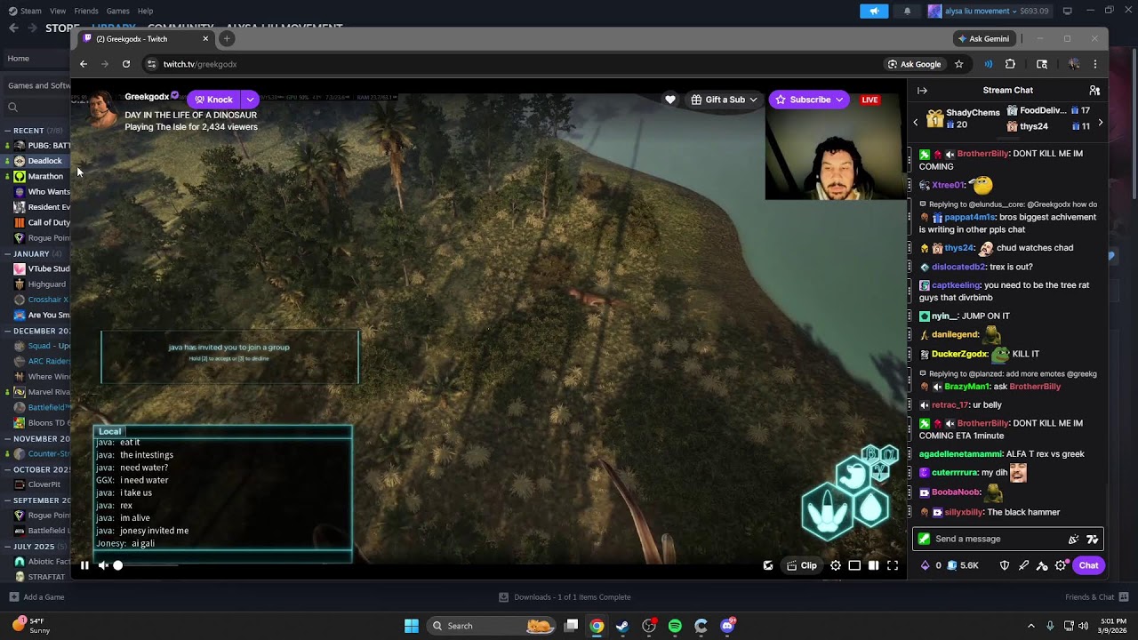Collapse the Stream Chat panel

(922, 91)
